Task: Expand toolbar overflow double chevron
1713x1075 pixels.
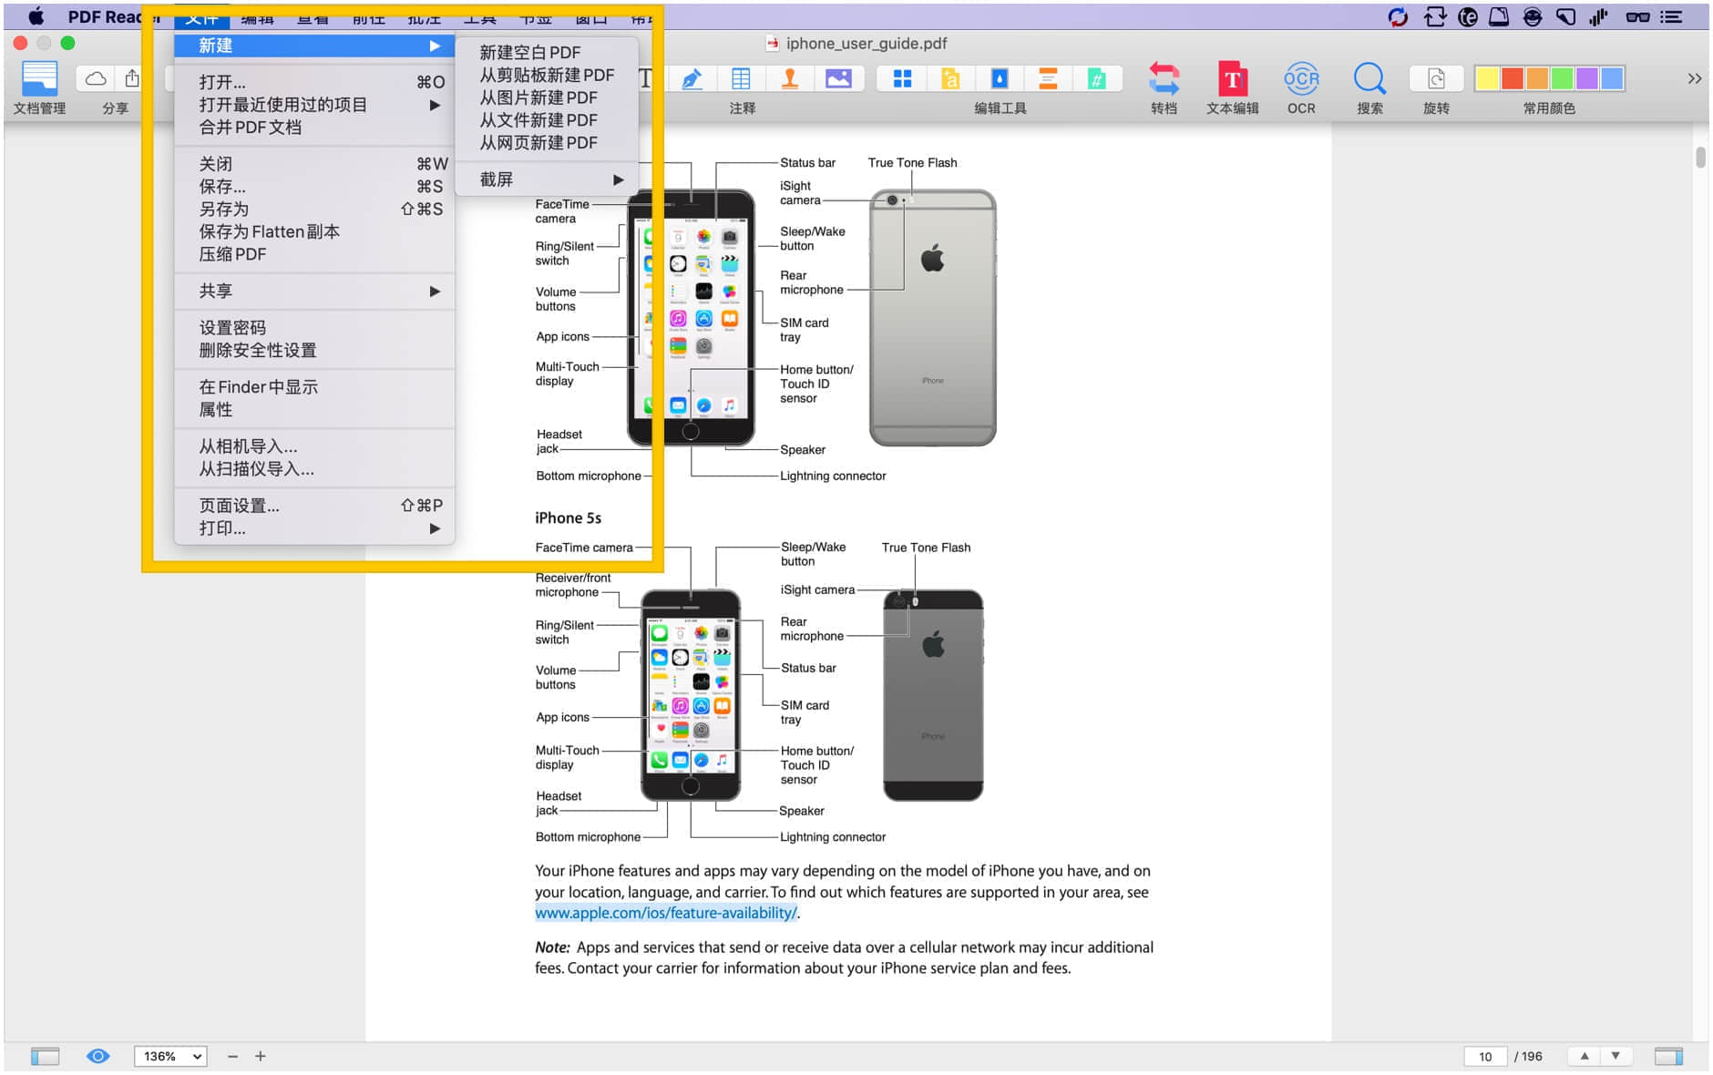Action: tap(1694, 79)
